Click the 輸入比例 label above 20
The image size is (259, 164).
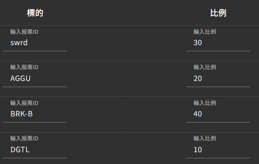click(205, 67)
